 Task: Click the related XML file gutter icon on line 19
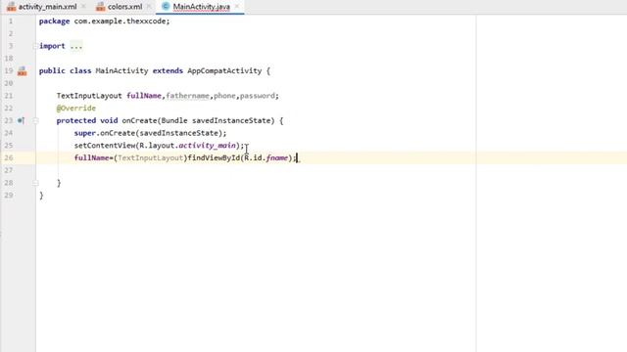click(22, 71)
